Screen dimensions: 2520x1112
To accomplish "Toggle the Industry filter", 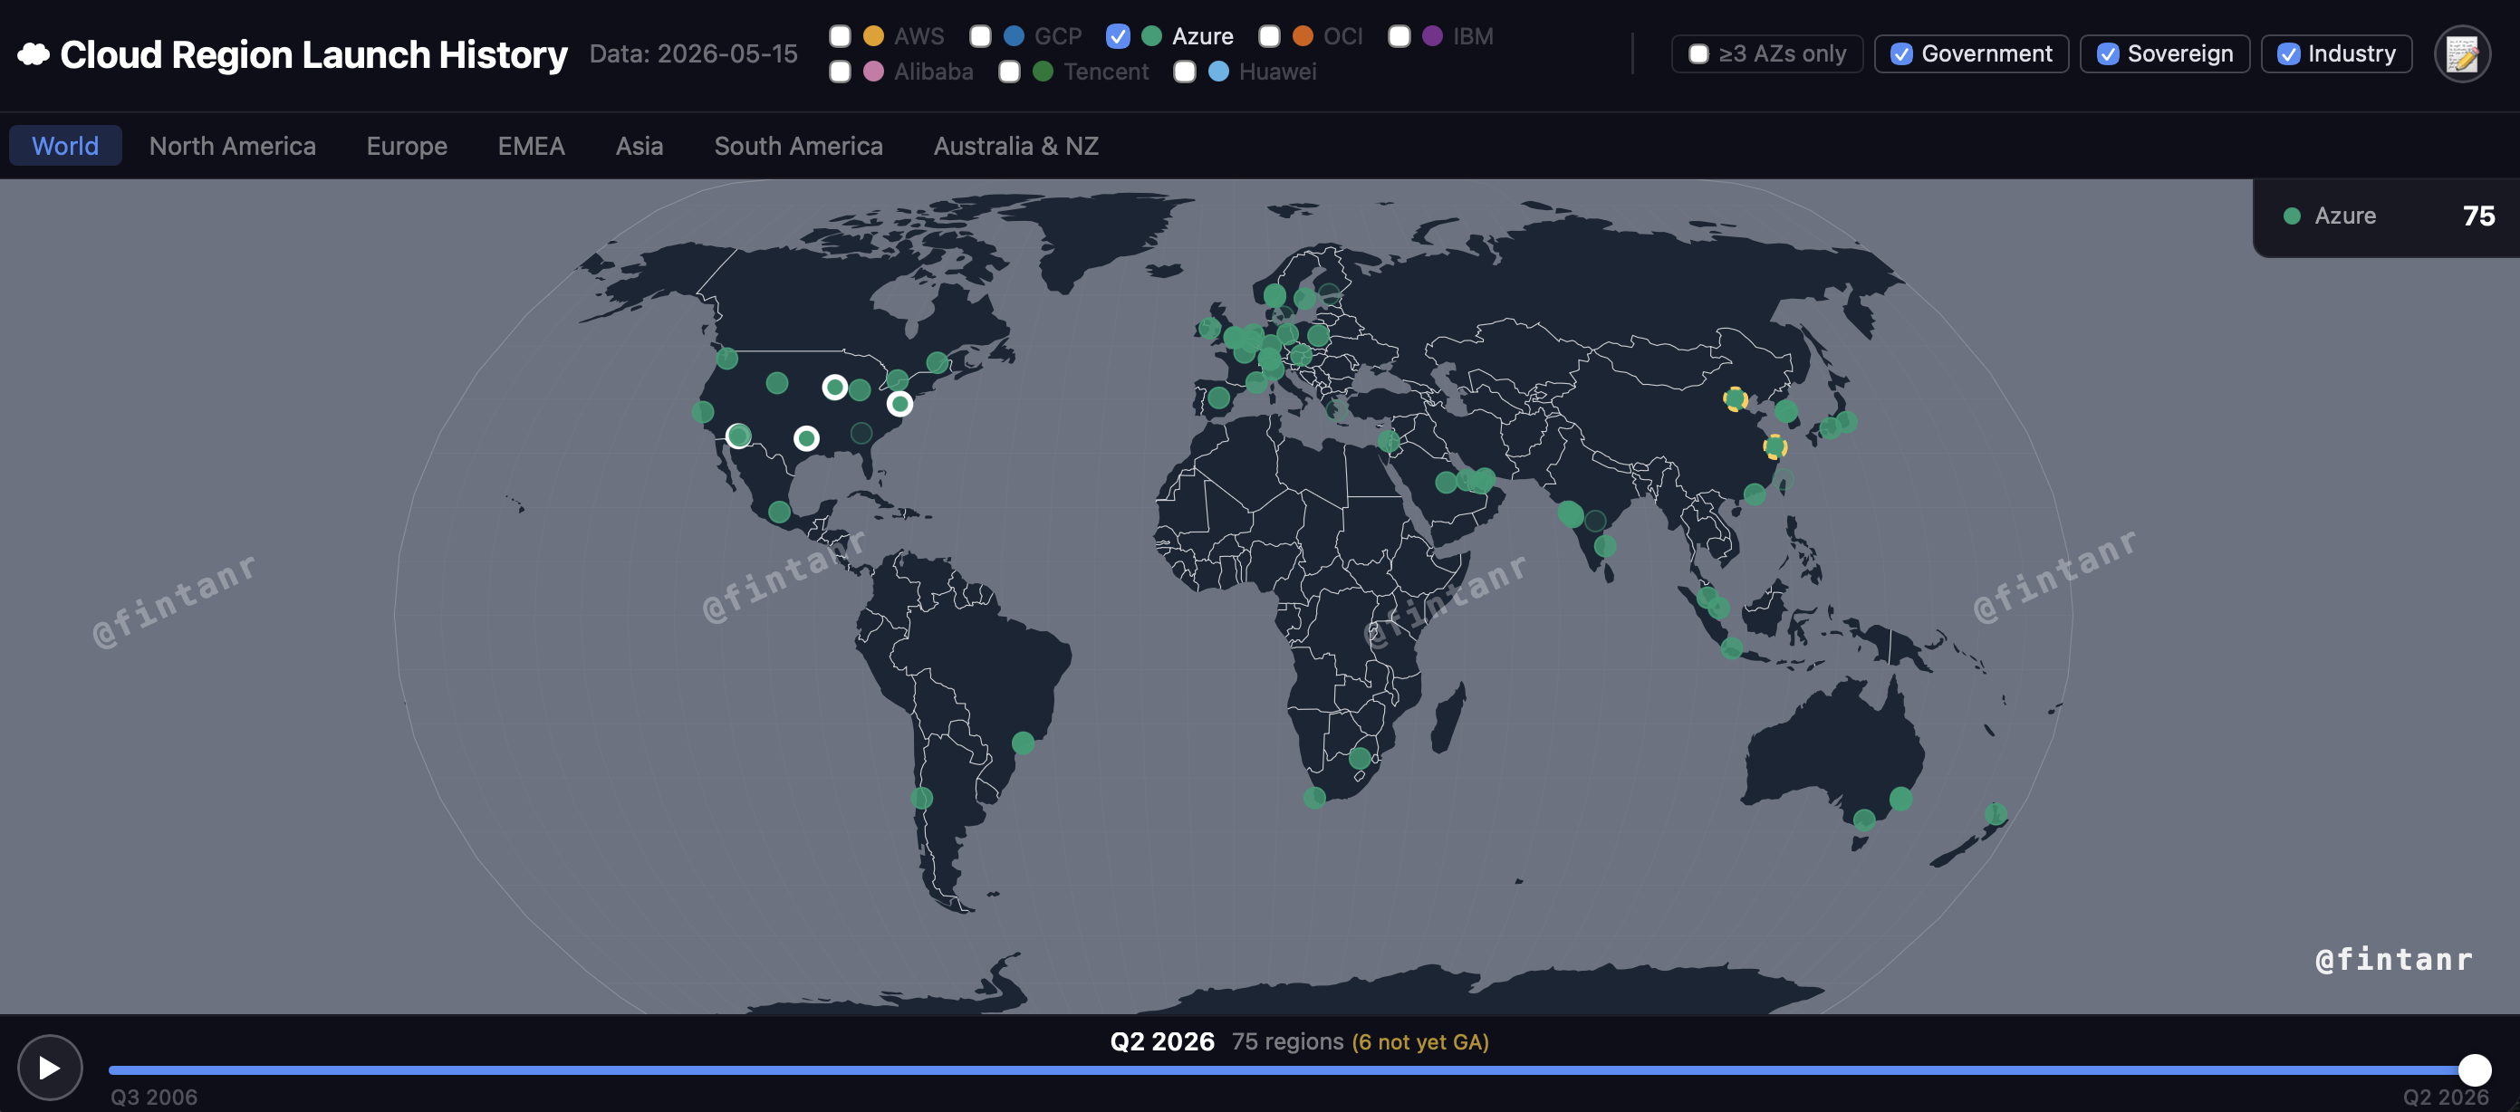I will 2336,53.
